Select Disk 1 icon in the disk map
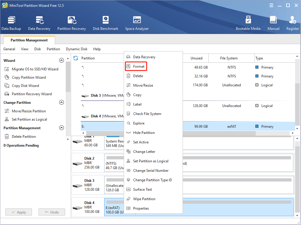 [78, 142]
